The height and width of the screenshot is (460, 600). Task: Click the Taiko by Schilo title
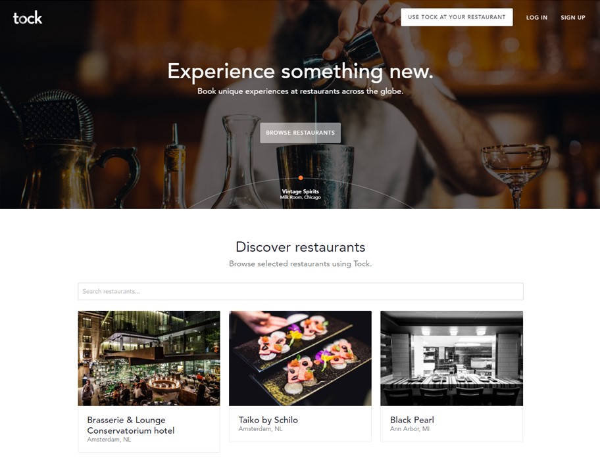point(268,420)
